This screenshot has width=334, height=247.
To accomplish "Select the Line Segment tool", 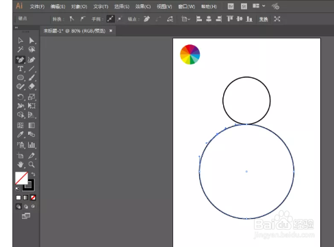I will pyautogui.click(x=31, y=68).
